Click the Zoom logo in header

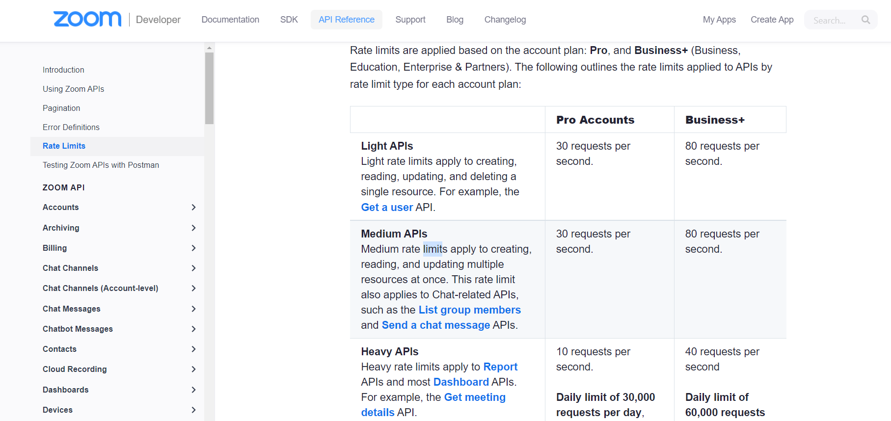click(x=87, y=19)
